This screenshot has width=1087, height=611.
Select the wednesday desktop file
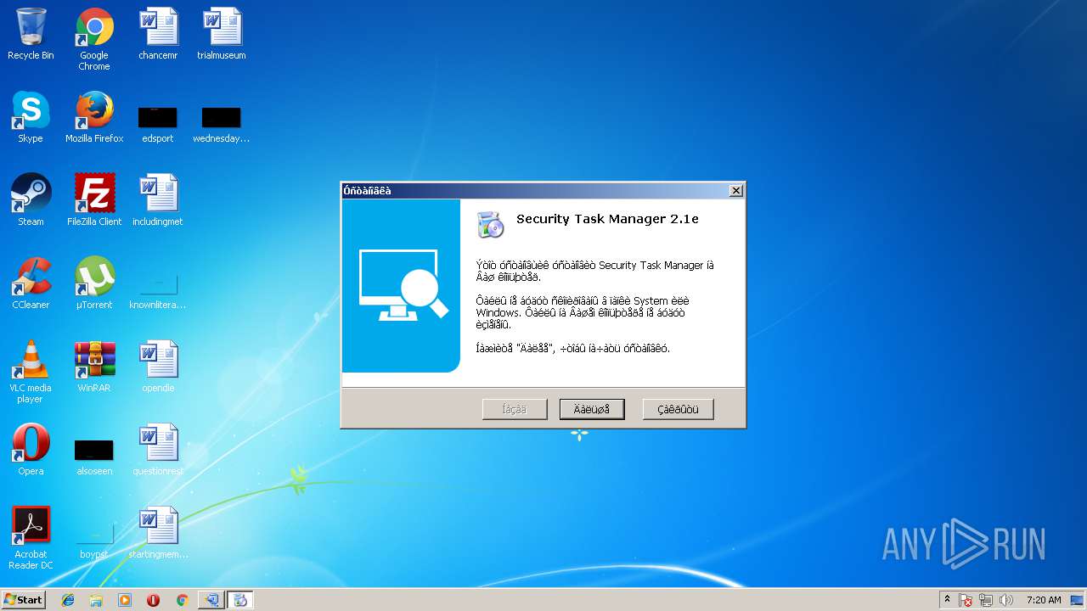pos(222,125)
